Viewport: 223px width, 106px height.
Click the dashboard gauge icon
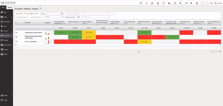click(147, 3)
